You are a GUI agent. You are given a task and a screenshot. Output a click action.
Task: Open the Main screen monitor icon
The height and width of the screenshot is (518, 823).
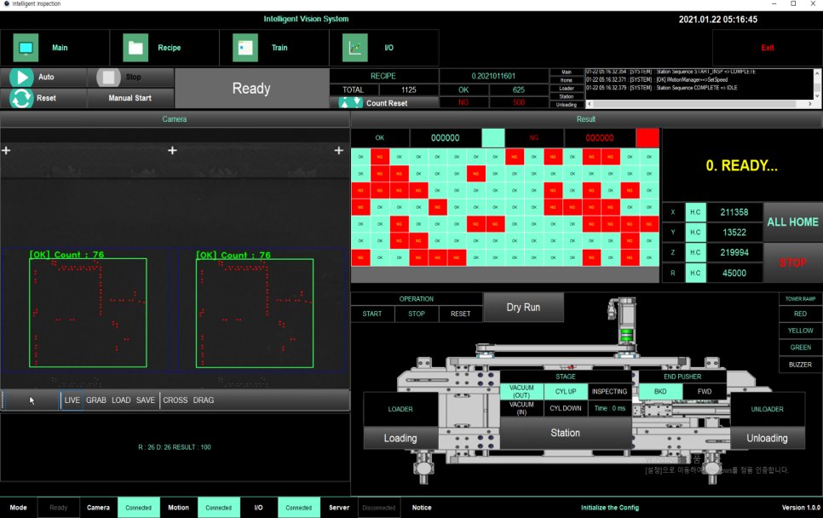click(26, 48)
